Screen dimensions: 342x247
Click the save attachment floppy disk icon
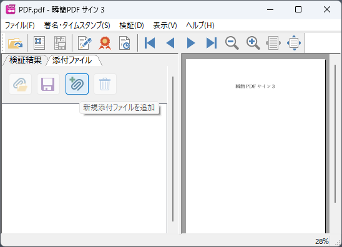tap(48, 84)
